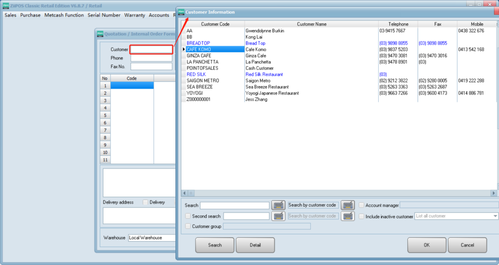Open the Purchase menu
Screen dimensions: 499x265
30,15
